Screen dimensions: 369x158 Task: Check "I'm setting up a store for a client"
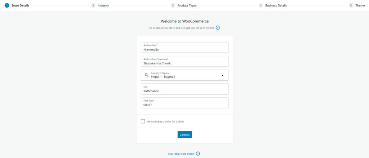click(x=143, y=121)
